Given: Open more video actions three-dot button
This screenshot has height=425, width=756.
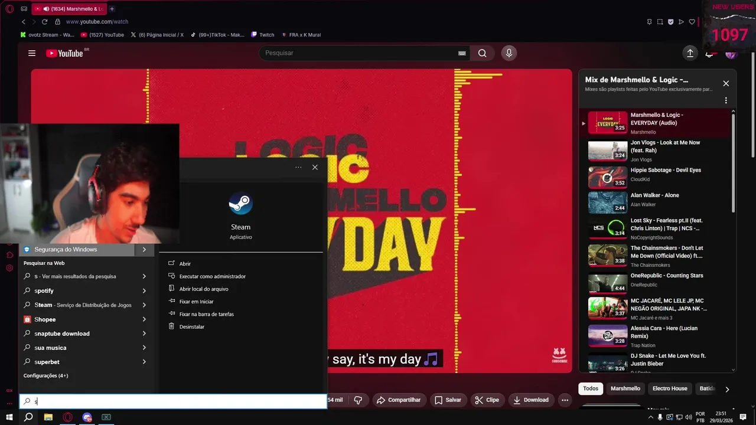Looking at the screenshot, I should tap(565, 400).
